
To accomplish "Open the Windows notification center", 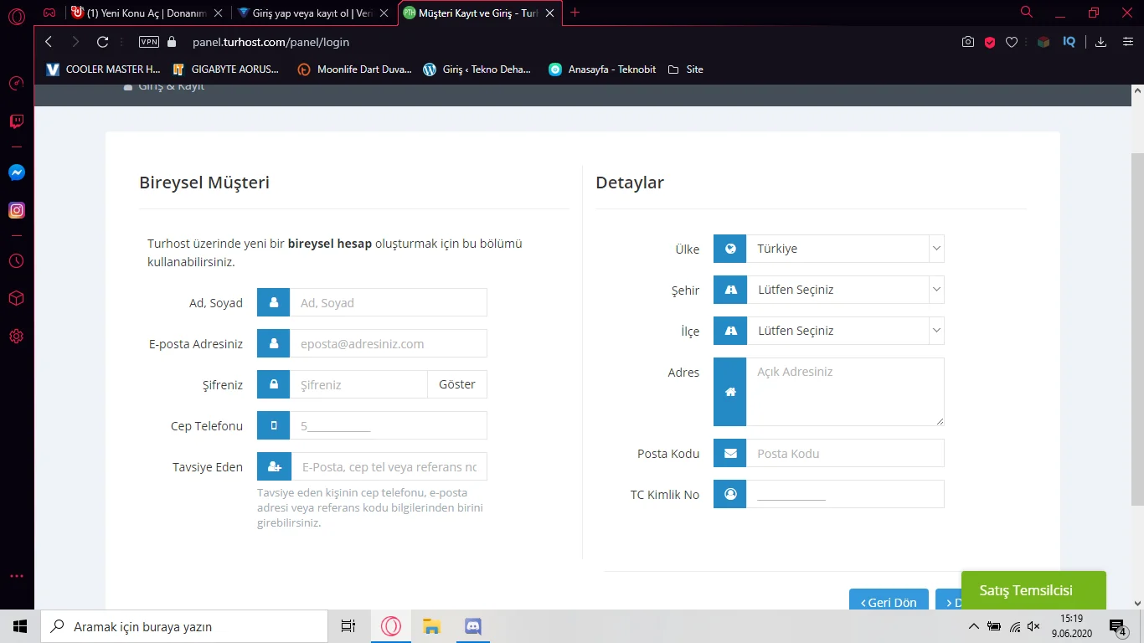I will point(1118,627).
